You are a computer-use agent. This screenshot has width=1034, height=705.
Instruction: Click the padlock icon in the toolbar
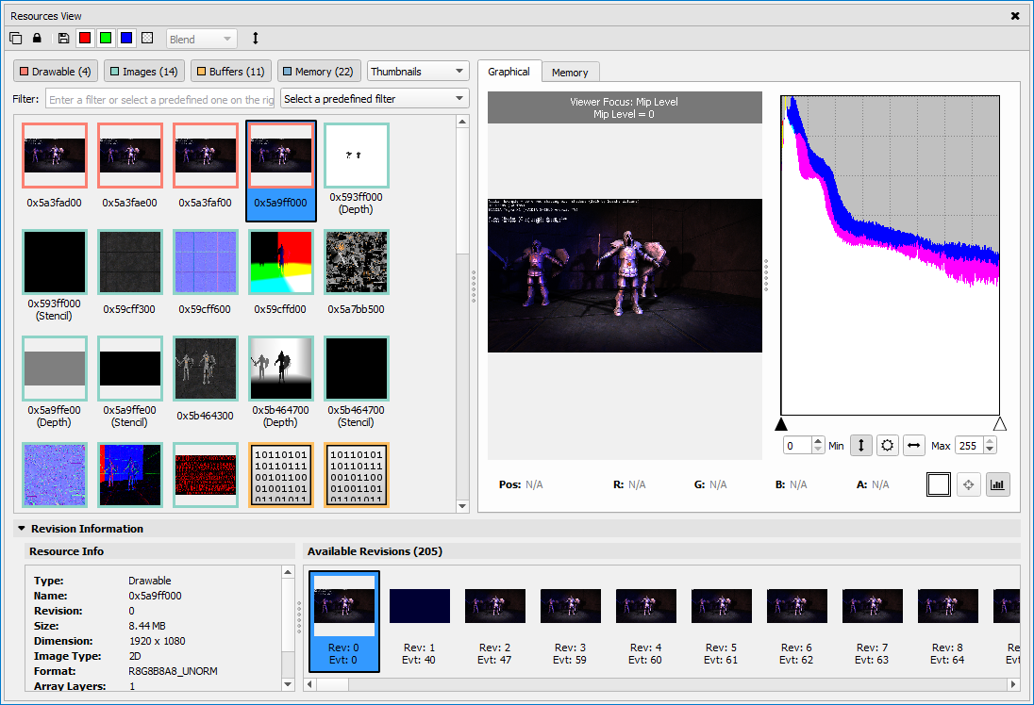(x=37, y=39)
